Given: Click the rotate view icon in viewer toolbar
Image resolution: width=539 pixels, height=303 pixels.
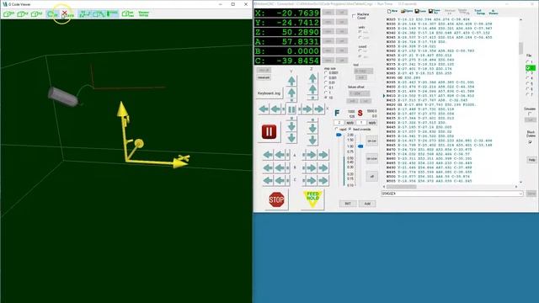Looking at the screenshot, I should pyautogui.click(x=52, y=13).
